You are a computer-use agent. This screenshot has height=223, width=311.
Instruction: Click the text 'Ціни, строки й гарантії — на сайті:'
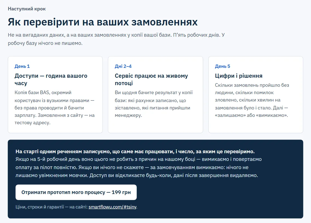click(52, 207)
